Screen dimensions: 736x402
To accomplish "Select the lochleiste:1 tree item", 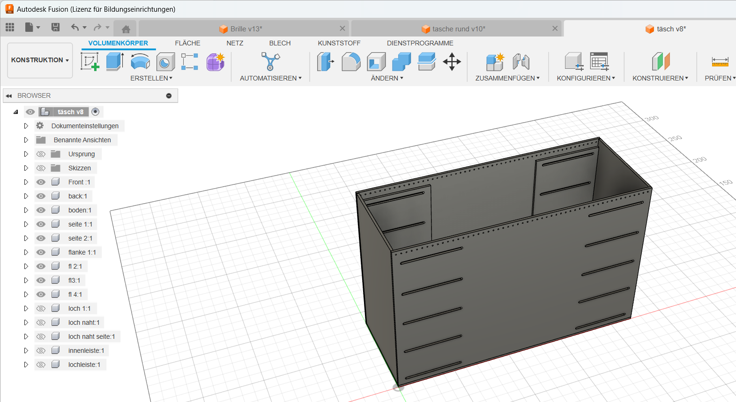I will (x=84, y=365).
